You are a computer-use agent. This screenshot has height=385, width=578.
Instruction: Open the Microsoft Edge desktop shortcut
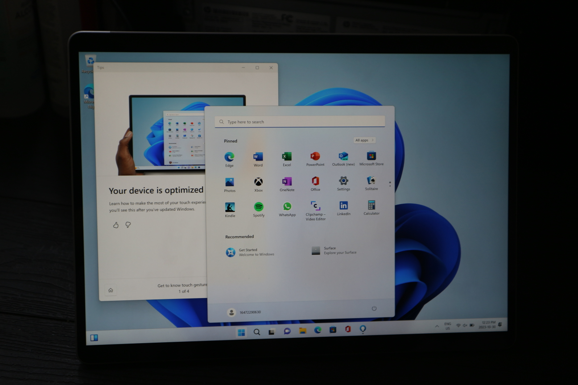(89, 96)
